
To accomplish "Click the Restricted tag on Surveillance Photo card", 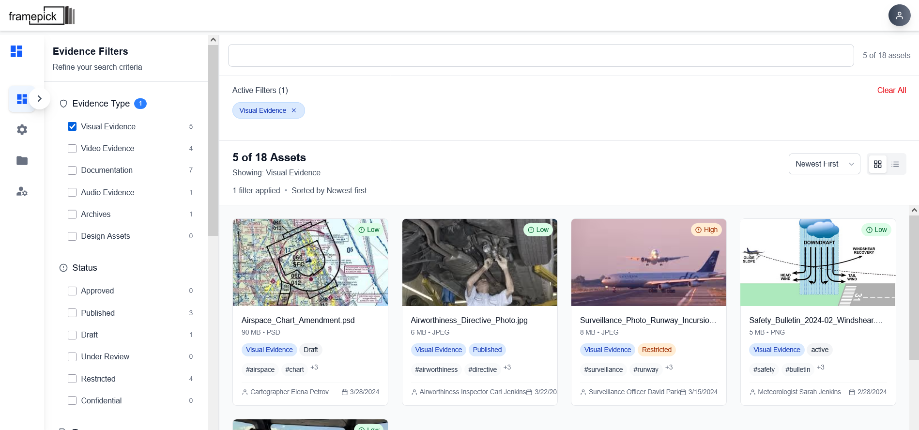I will 657,350.
